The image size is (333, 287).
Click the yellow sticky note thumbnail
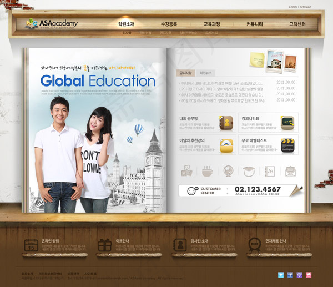(x=258, y=60)
